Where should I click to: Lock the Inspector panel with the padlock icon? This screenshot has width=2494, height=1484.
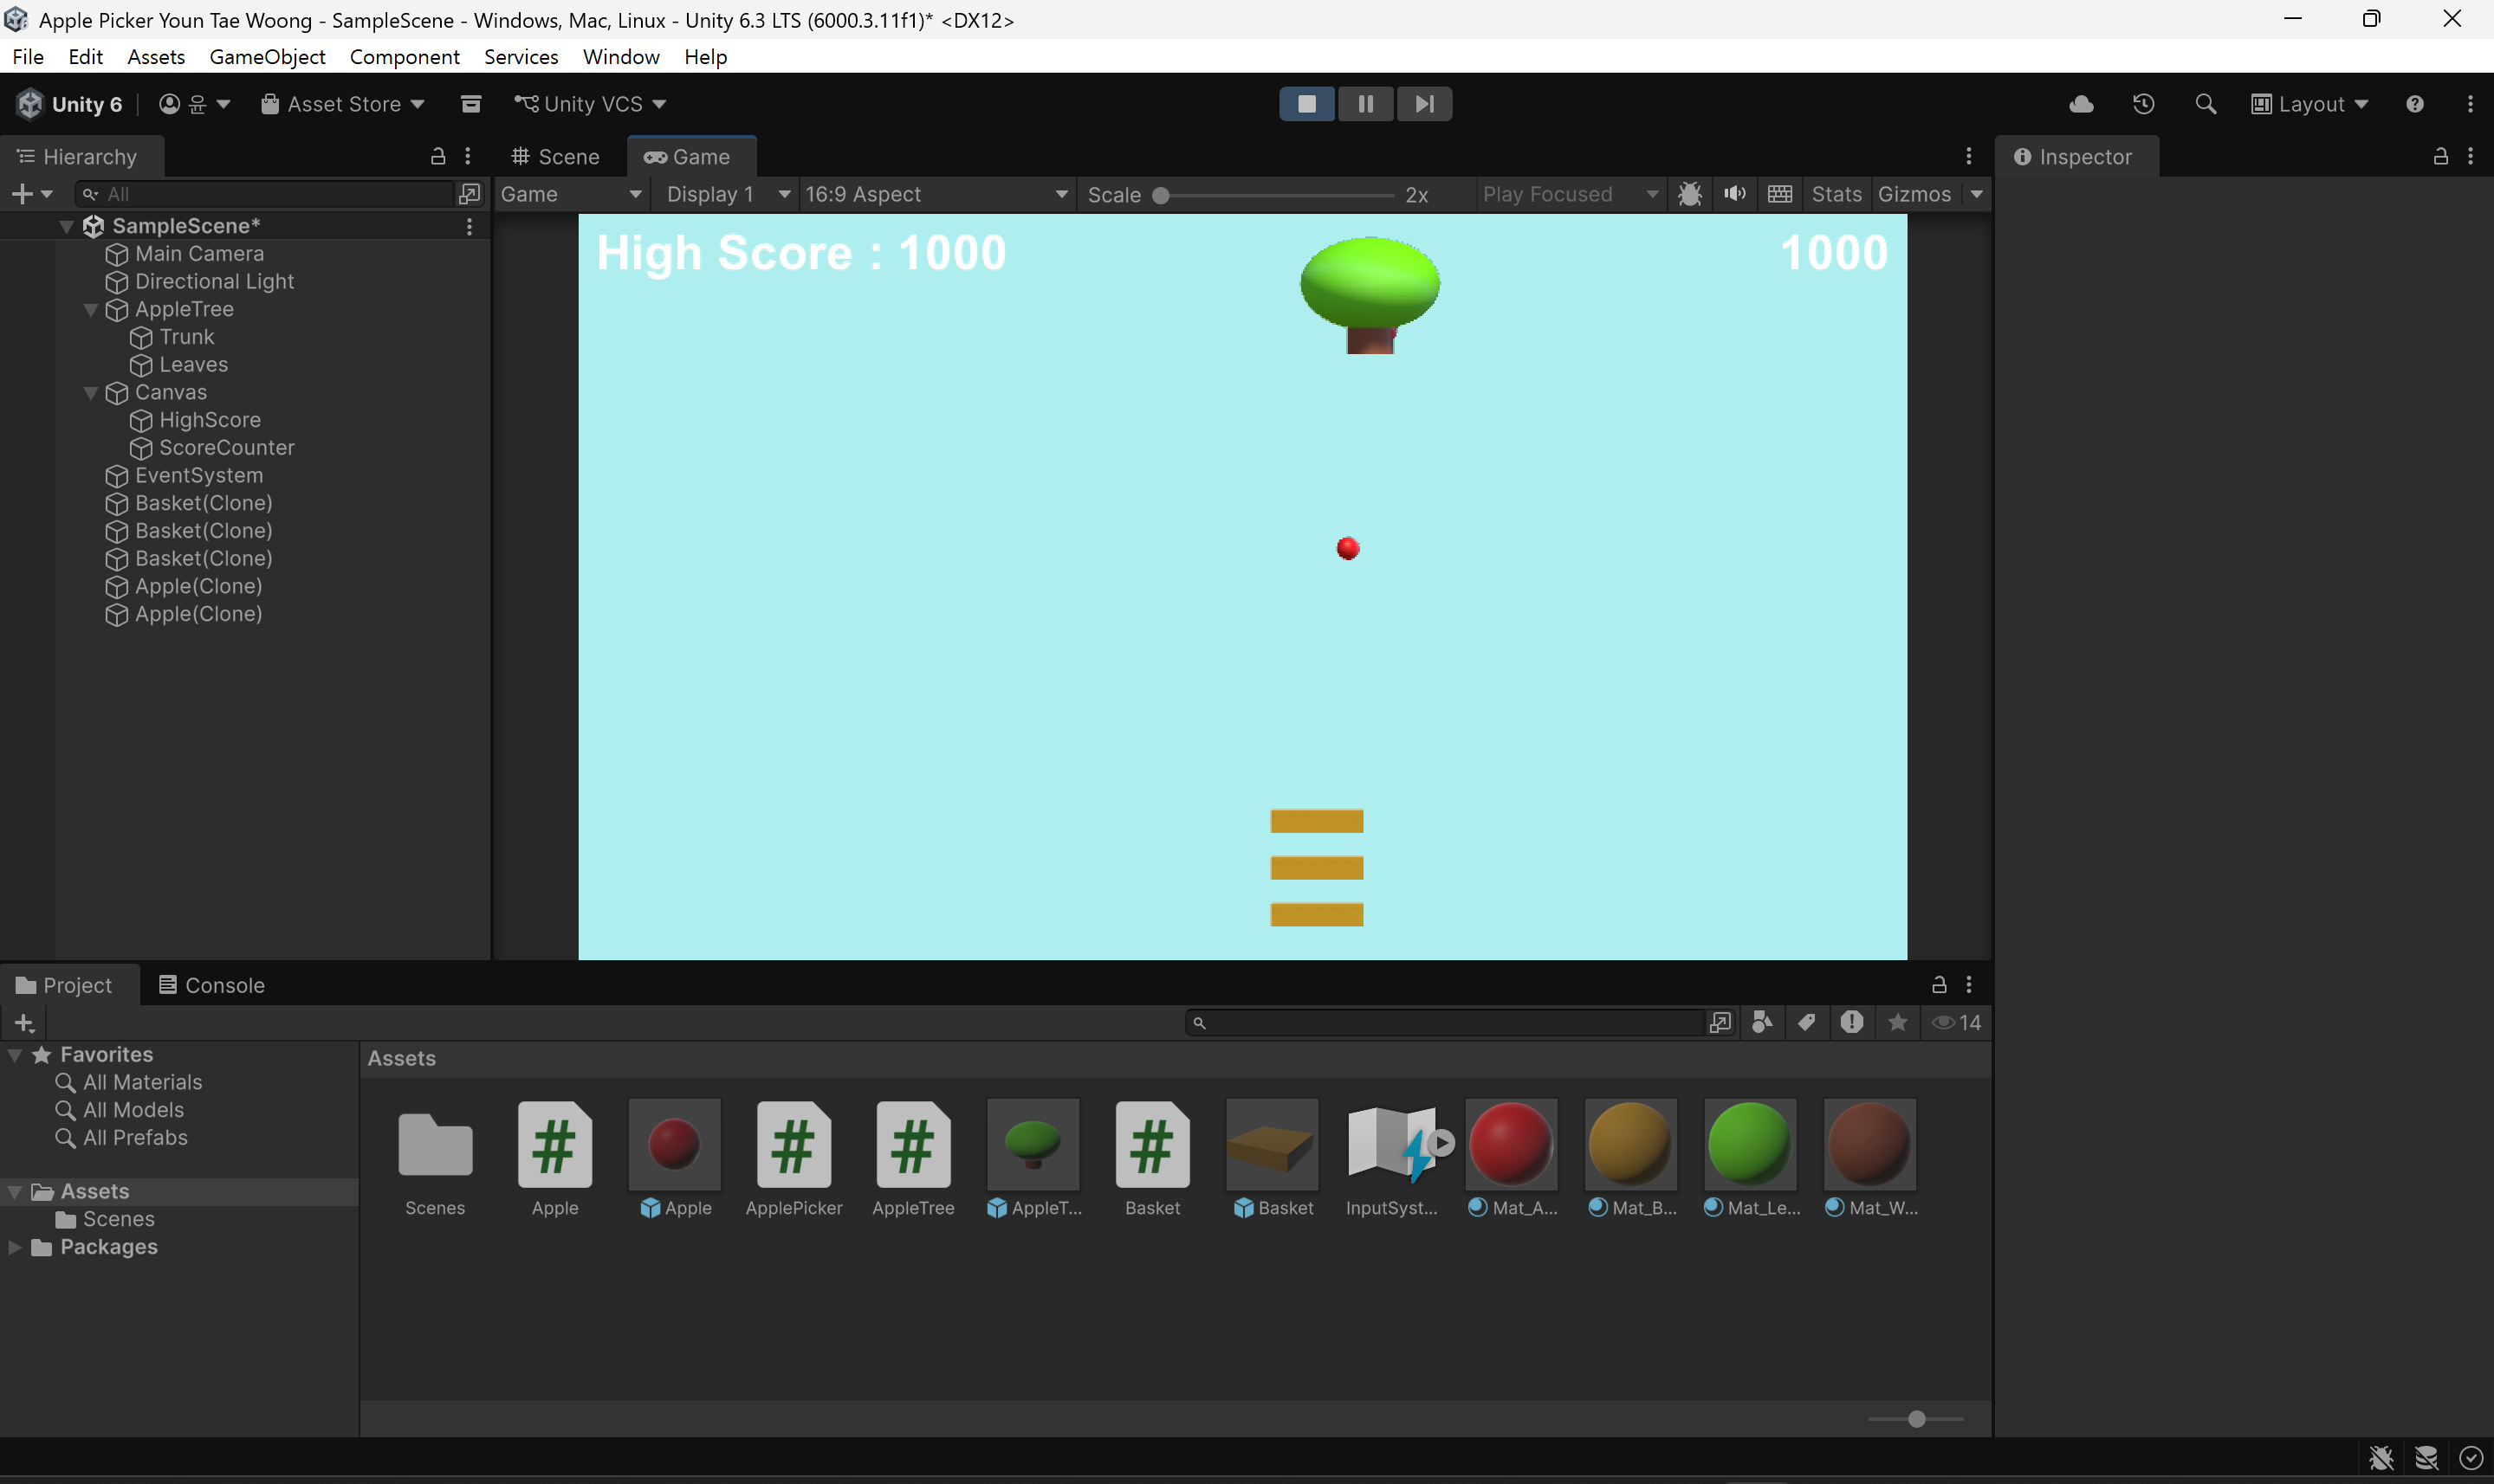[x=2440, y=156]
